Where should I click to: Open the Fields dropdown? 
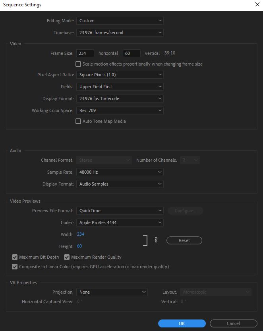pyautogui.click(x=120, y=86)
